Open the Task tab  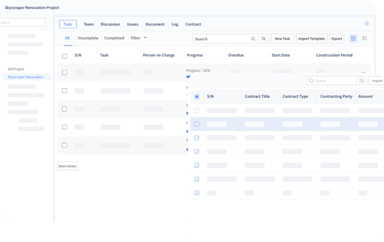(68, 24)
